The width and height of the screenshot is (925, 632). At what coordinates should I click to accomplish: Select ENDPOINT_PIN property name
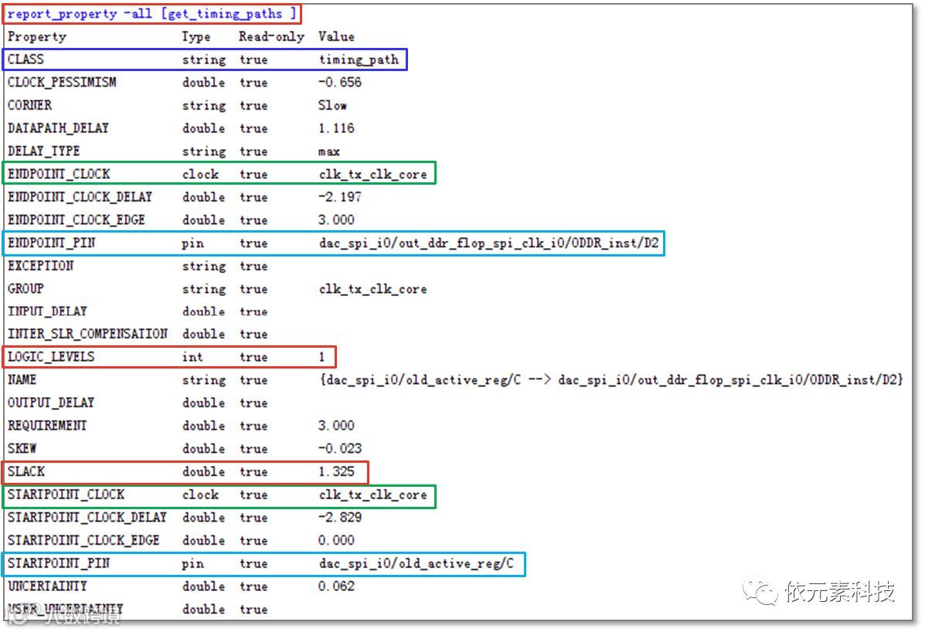pos(51,243)
